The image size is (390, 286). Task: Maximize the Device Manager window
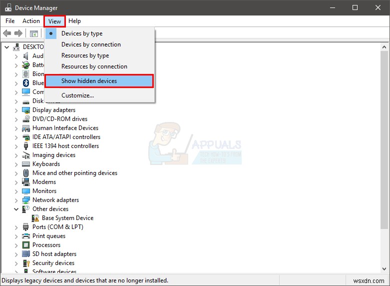click(355, 7)
